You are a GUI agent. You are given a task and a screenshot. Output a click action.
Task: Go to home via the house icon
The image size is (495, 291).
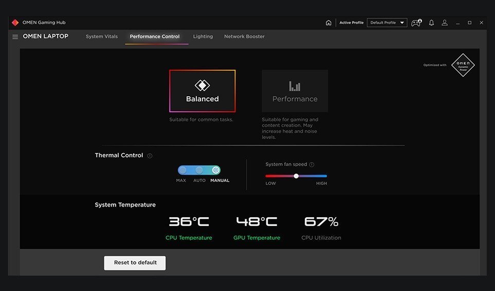328,23
